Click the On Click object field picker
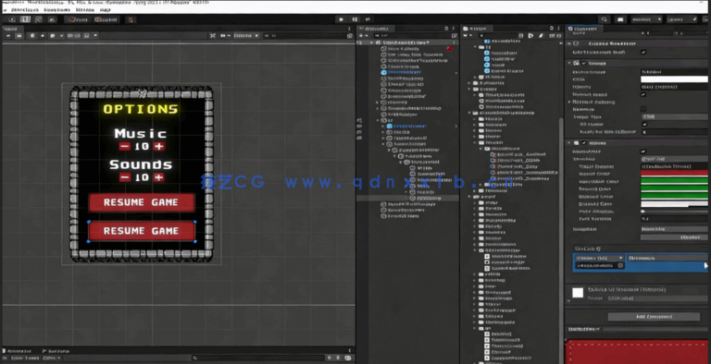Screen dimensions: 711x364 point(621,266)
